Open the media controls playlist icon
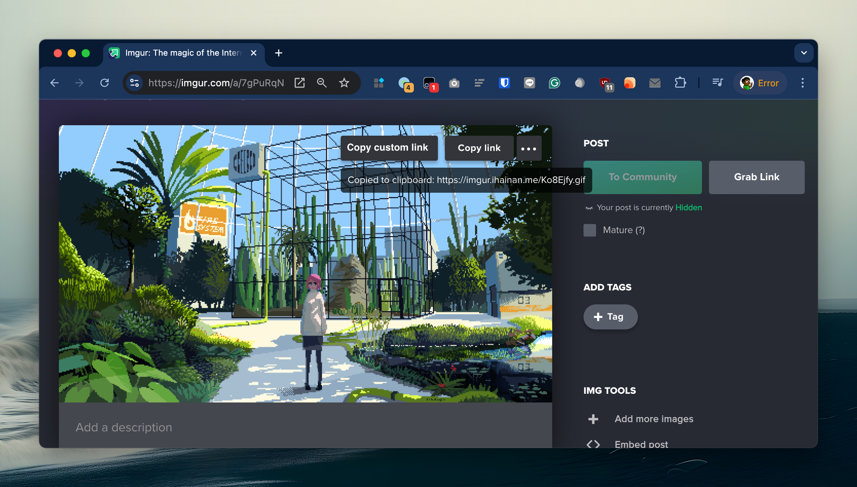Viewport: 857px width, 487px height. point(718,83)
